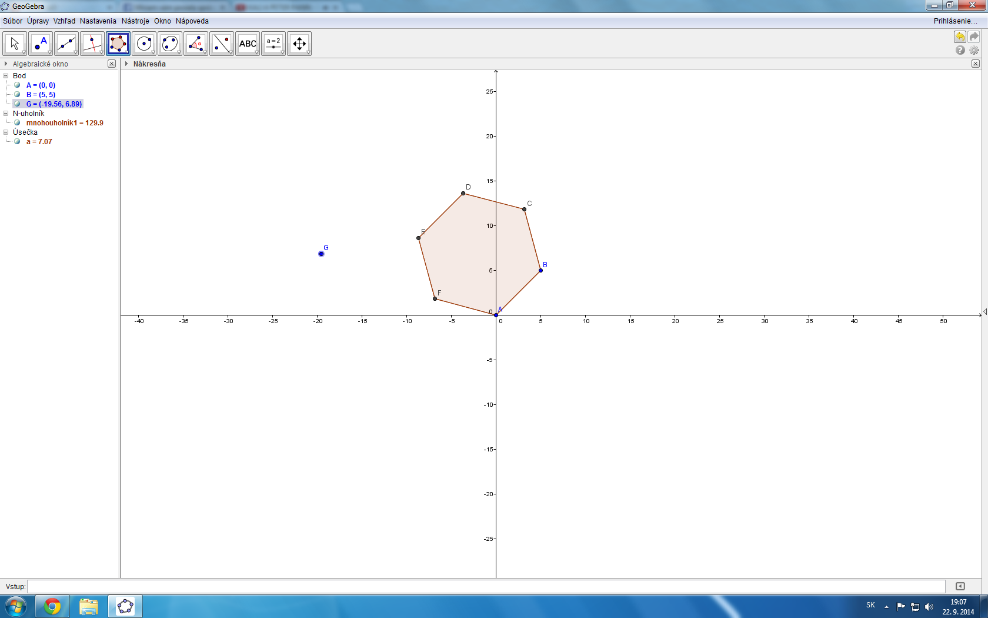Click the Action Center flag icon
The image size is (988, 618).
(901, 606)
